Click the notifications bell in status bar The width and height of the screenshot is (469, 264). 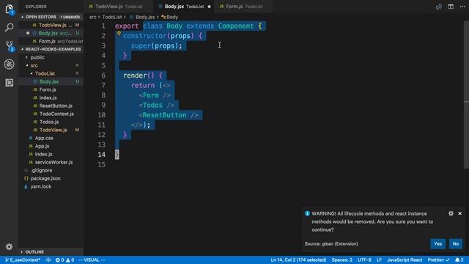(459, 260)
